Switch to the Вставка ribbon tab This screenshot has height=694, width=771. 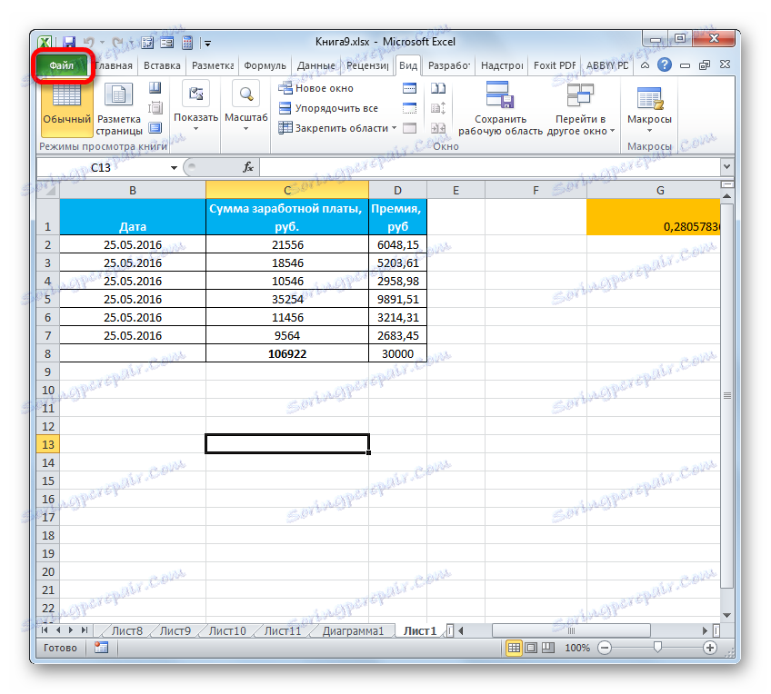click(x=162, y=65)
